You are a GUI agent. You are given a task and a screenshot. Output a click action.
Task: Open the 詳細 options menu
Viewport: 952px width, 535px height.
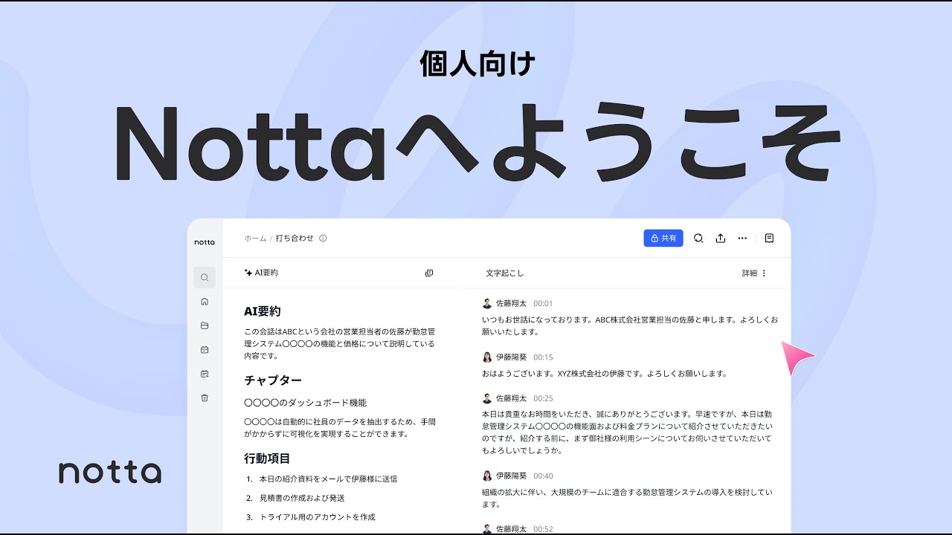[754, 273]
